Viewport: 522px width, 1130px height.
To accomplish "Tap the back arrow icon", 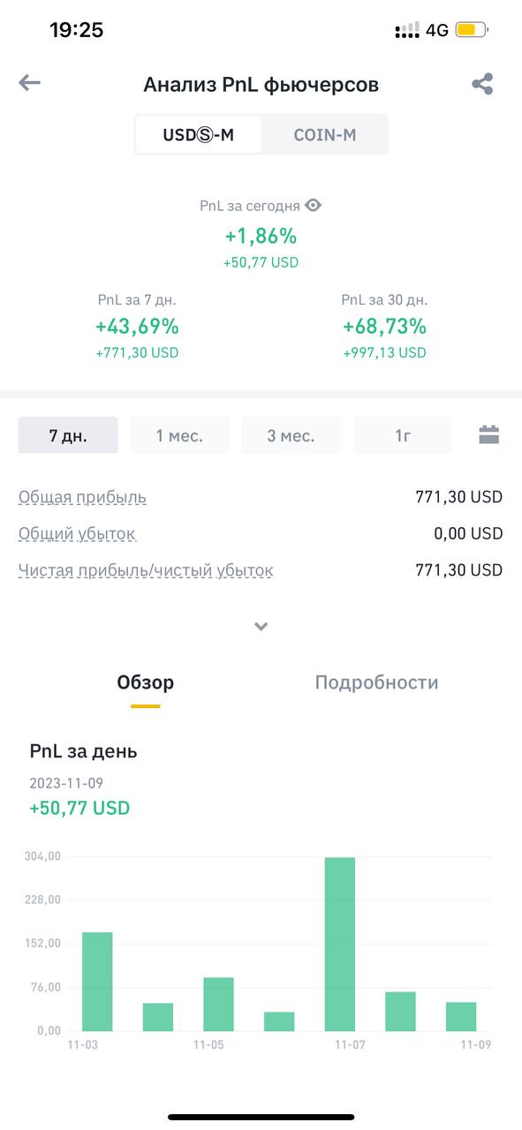I will pos(29,83).
